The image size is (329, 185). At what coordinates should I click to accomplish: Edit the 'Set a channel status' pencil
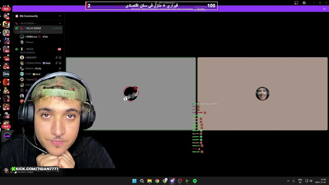coord(40,32)
